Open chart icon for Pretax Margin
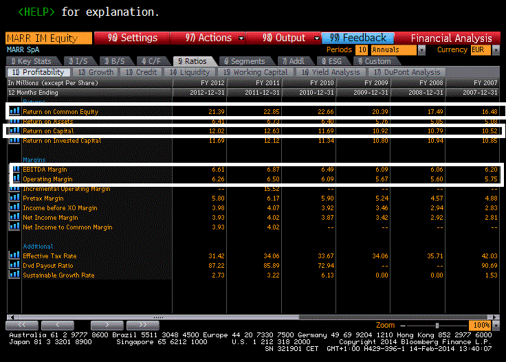The width and height of the screenshot is (506, 362). [14, 198]
